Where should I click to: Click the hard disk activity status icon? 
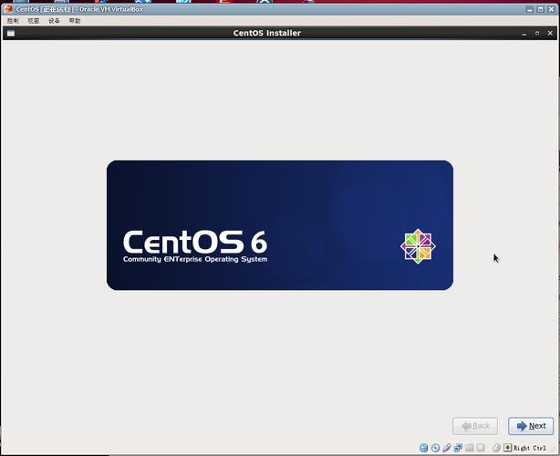(x=424, y=448)
